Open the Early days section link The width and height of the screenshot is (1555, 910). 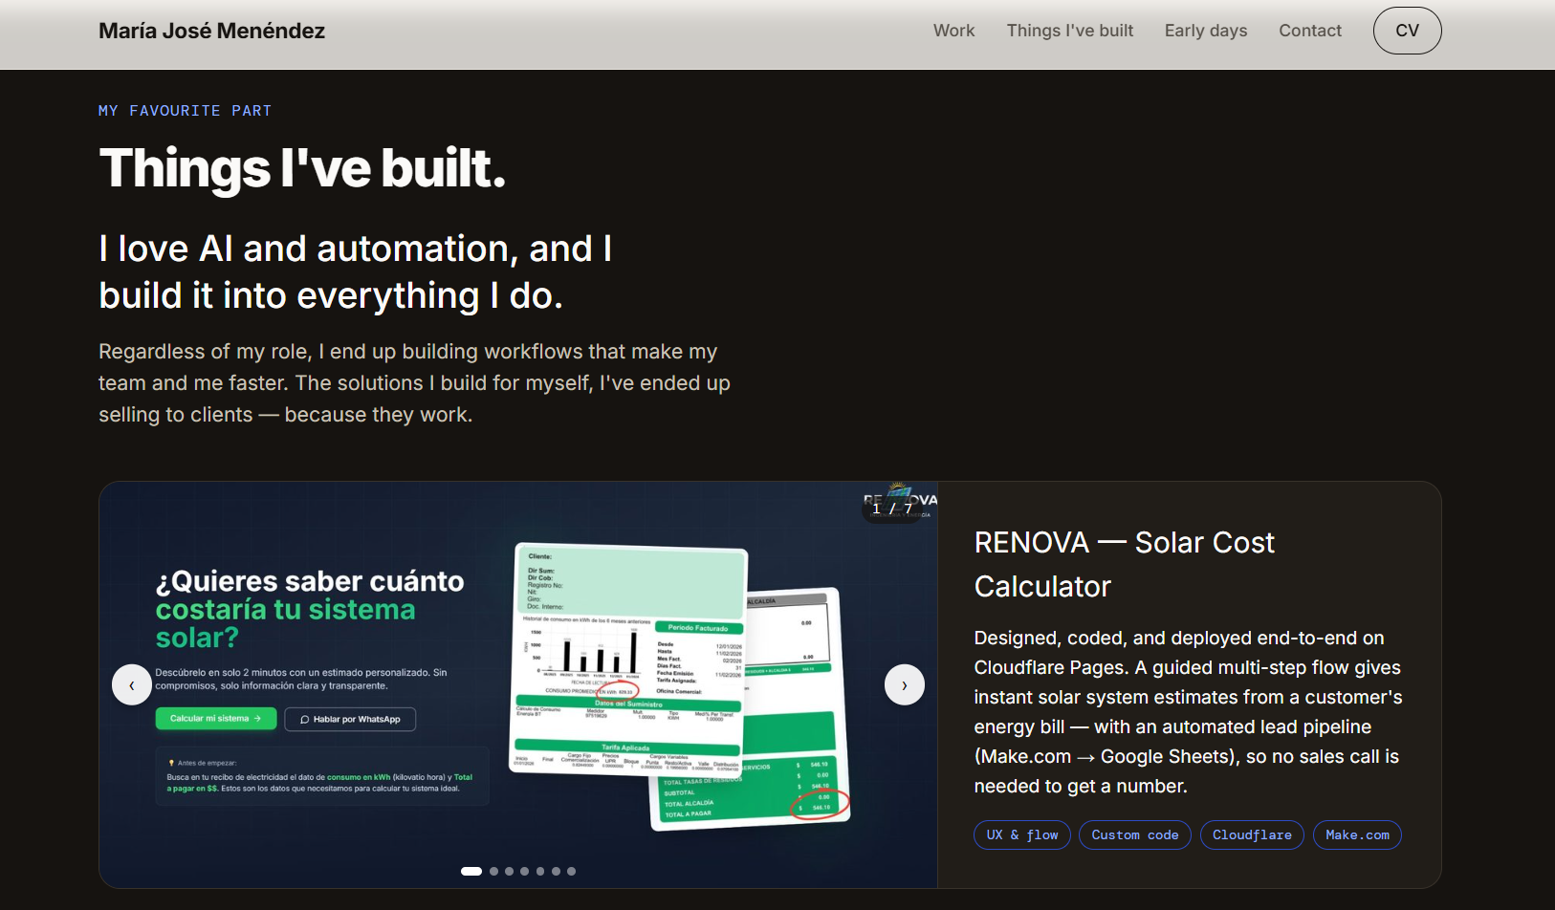click(1206, 31)
